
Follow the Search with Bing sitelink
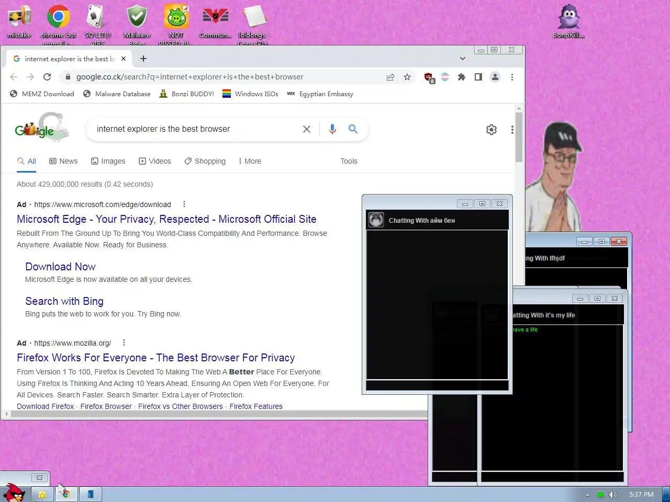(x=64, y=301)
